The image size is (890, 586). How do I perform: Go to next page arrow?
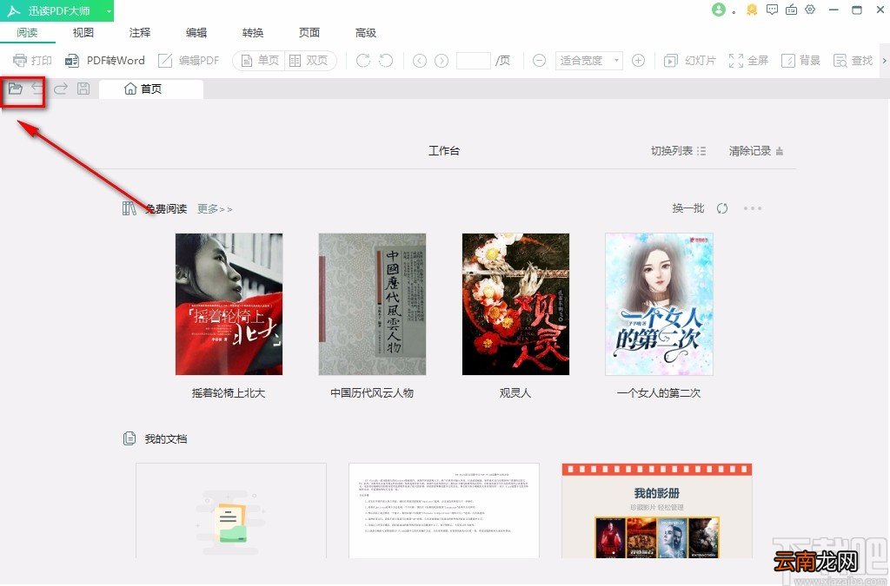442,61
